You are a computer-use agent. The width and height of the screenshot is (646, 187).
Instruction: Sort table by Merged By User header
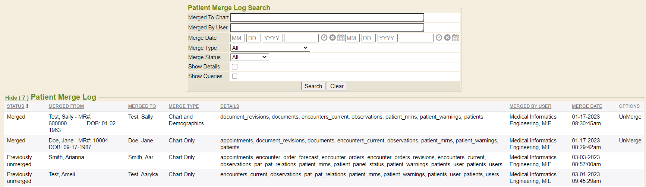(530, 106)
